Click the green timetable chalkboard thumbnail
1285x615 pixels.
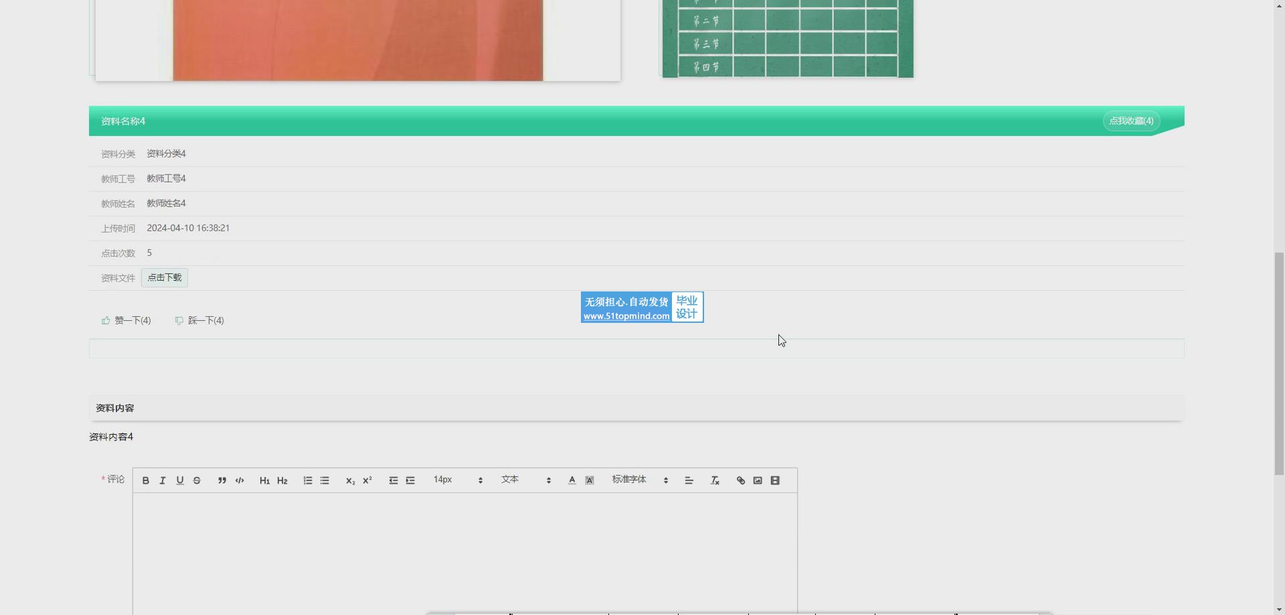pos(788,39)
